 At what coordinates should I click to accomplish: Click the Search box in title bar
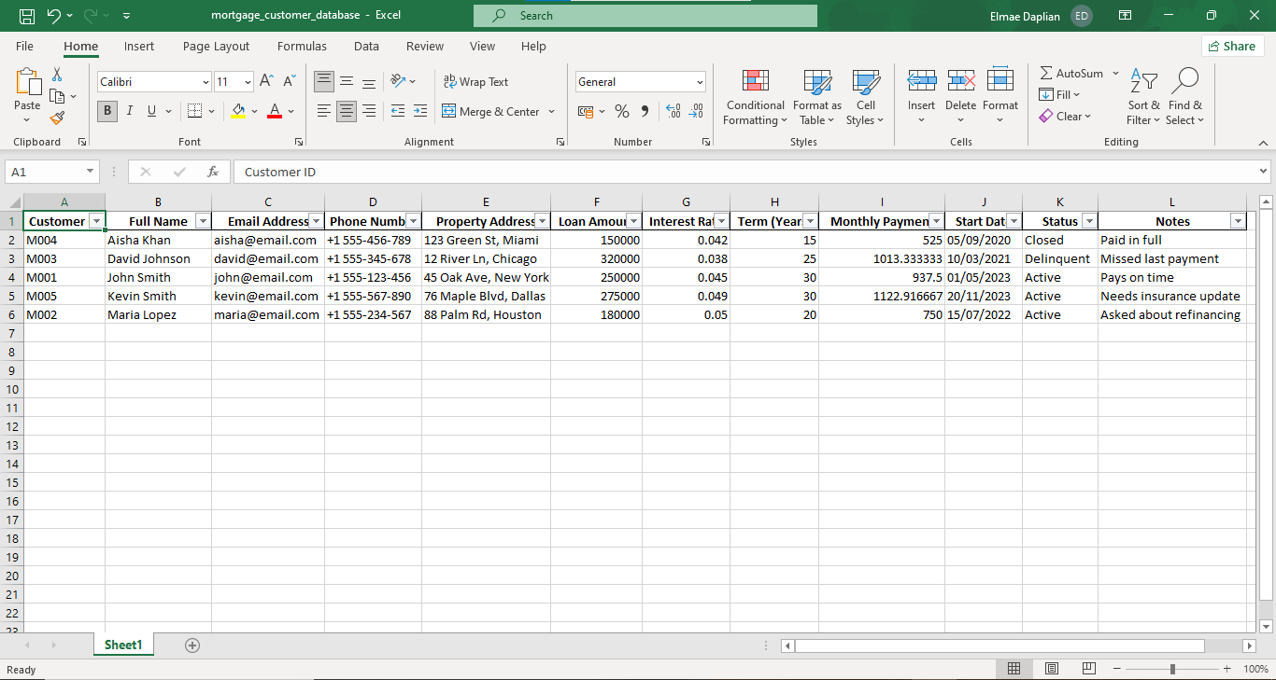point(645,16)
